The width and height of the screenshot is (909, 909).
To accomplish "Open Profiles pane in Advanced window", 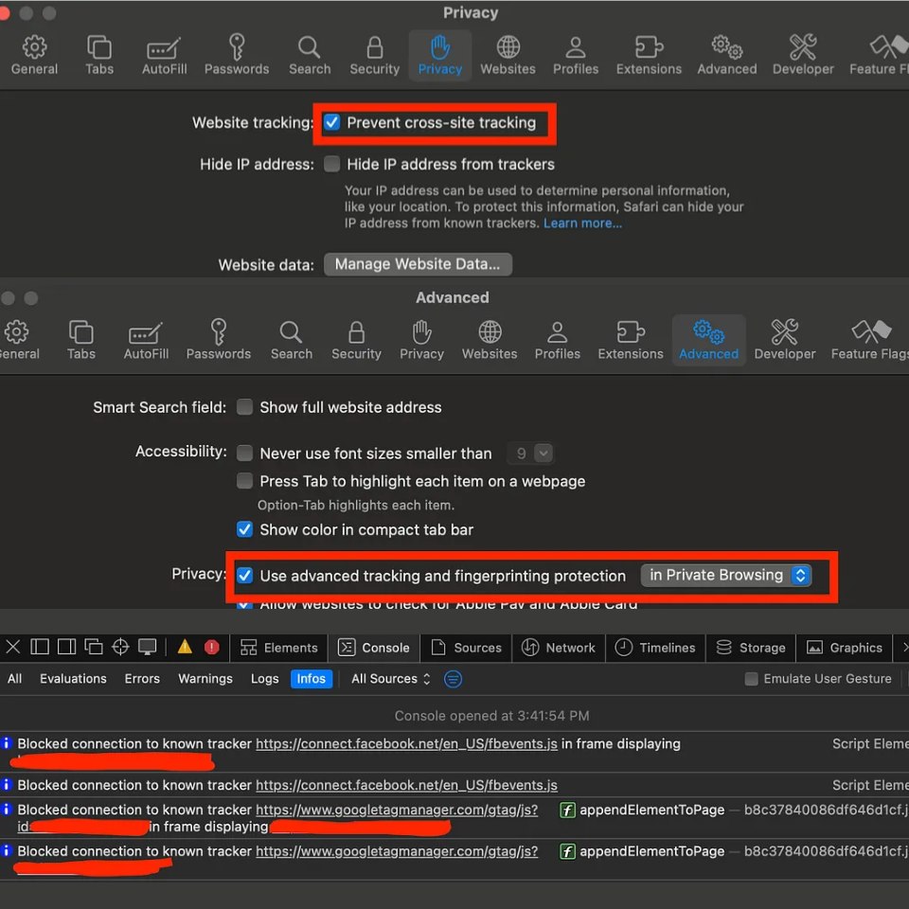I will [x=557, y=340].
